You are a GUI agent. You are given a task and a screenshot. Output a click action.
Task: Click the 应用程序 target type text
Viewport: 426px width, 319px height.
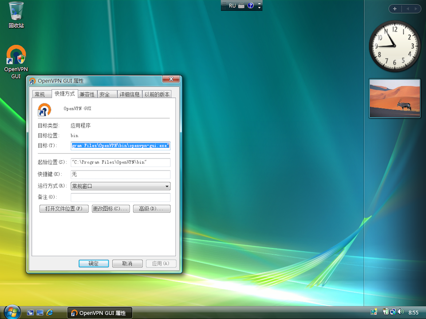[80, 125]
